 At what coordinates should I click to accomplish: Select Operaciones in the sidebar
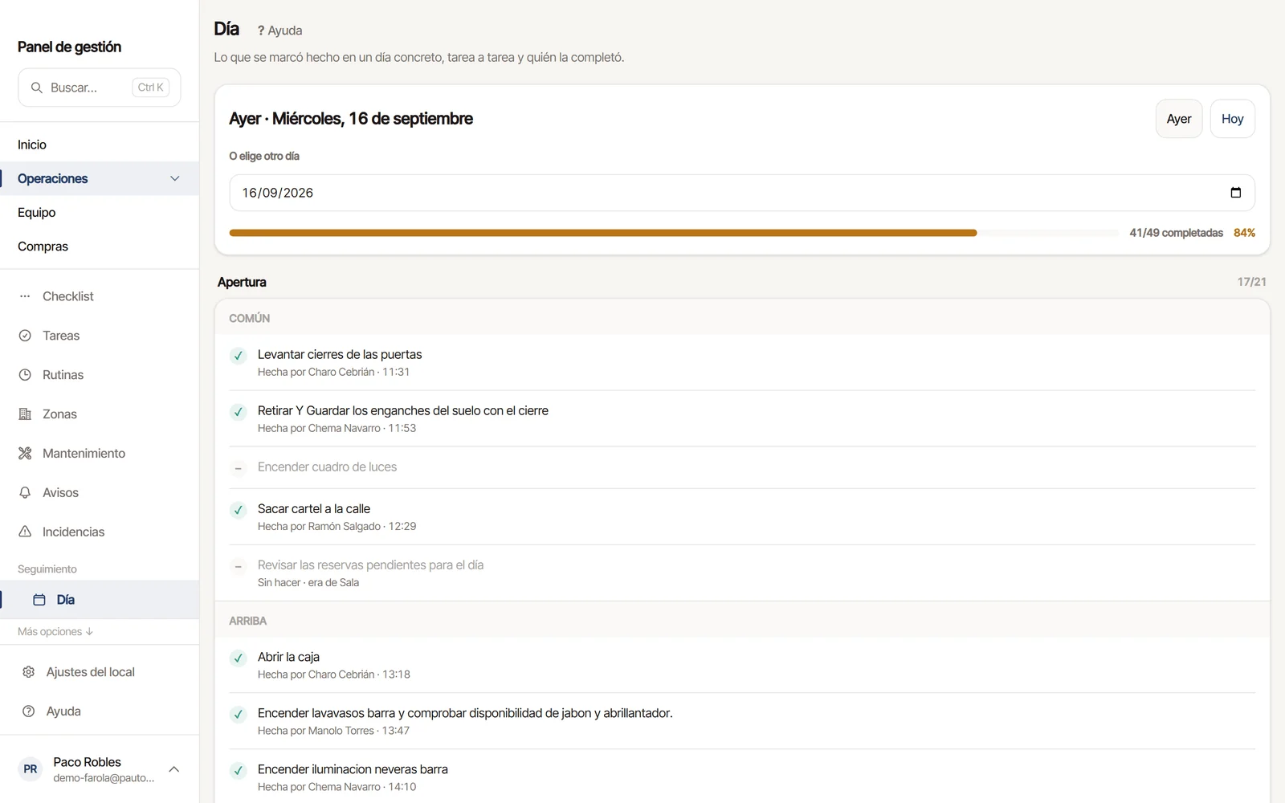[100, 178]
